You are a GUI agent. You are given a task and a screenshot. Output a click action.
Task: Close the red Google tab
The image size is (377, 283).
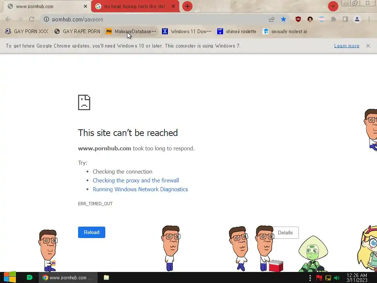(173, 7)
